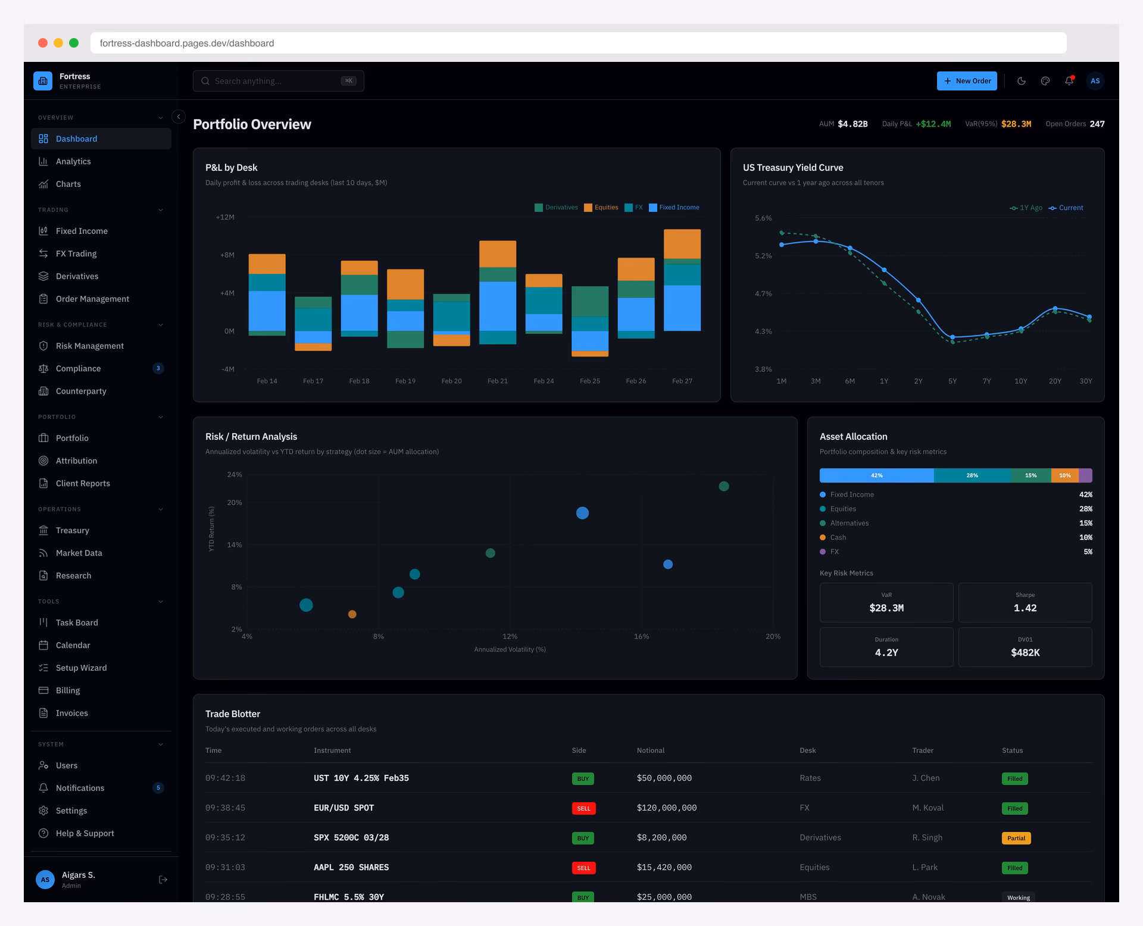Click the logout icon beside Aigars S.
The image size is (1143, 926).
click(x=163, y=880)
